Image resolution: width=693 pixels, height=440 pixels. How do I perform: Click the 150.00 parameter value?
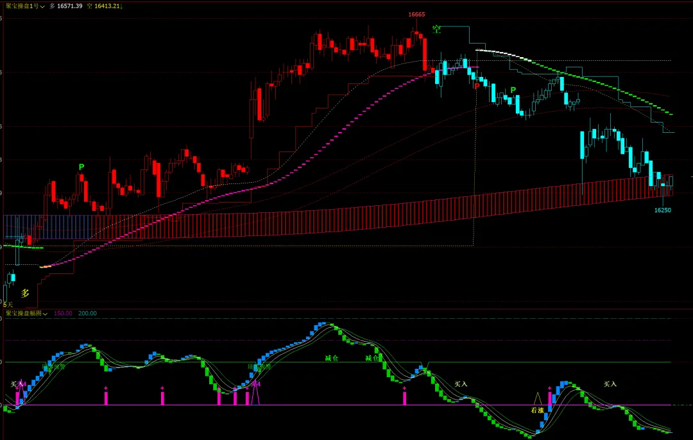coord(63,313)
